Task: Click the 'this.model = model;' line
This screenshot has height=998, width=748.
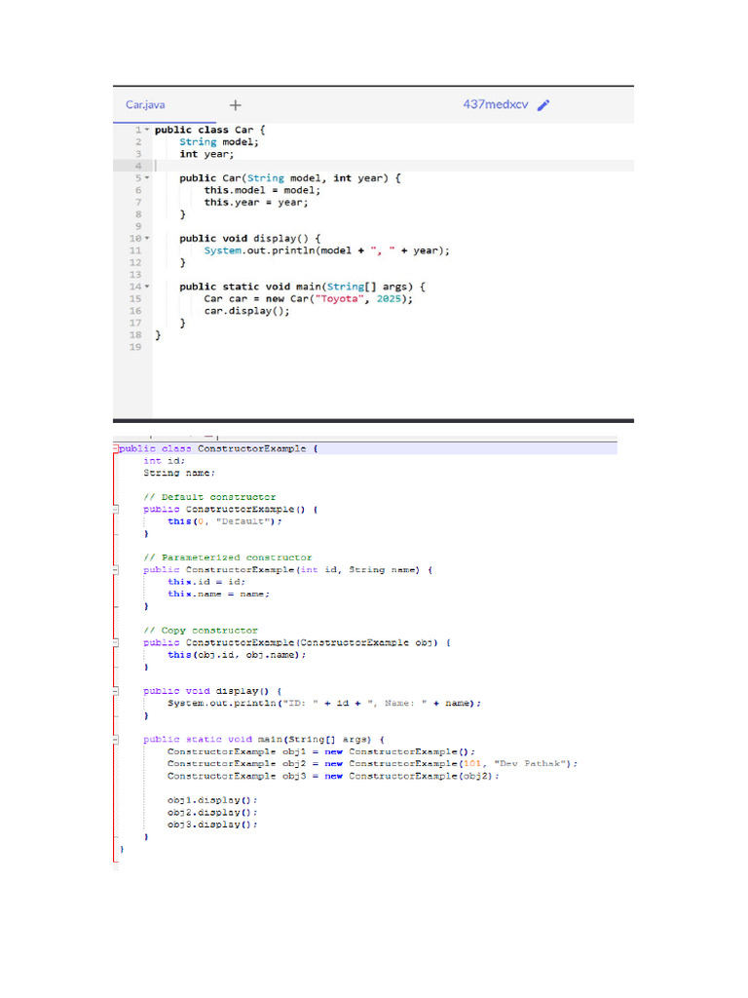Action: (262, 190)
